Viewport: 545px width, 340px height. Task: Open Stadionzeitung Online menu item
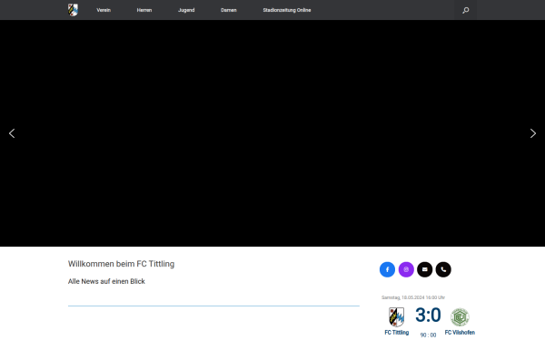pos(287,10)
